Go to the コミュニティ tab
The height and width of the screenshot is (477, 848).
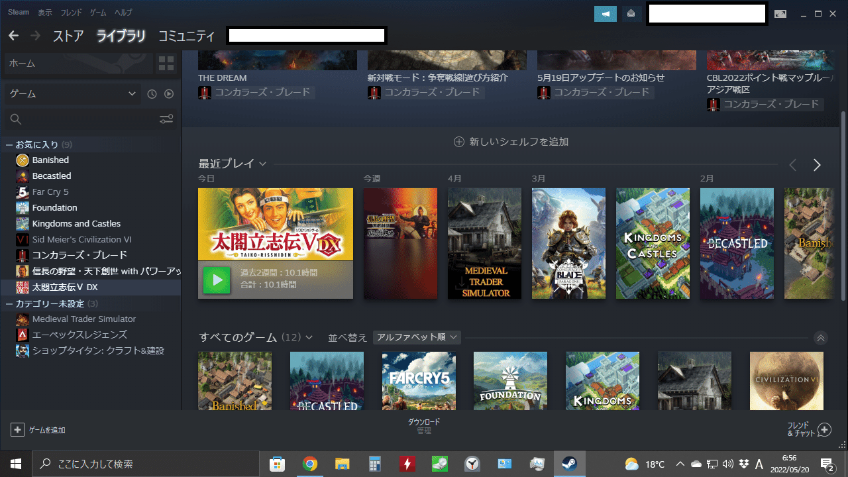click(x=187, y=36)
